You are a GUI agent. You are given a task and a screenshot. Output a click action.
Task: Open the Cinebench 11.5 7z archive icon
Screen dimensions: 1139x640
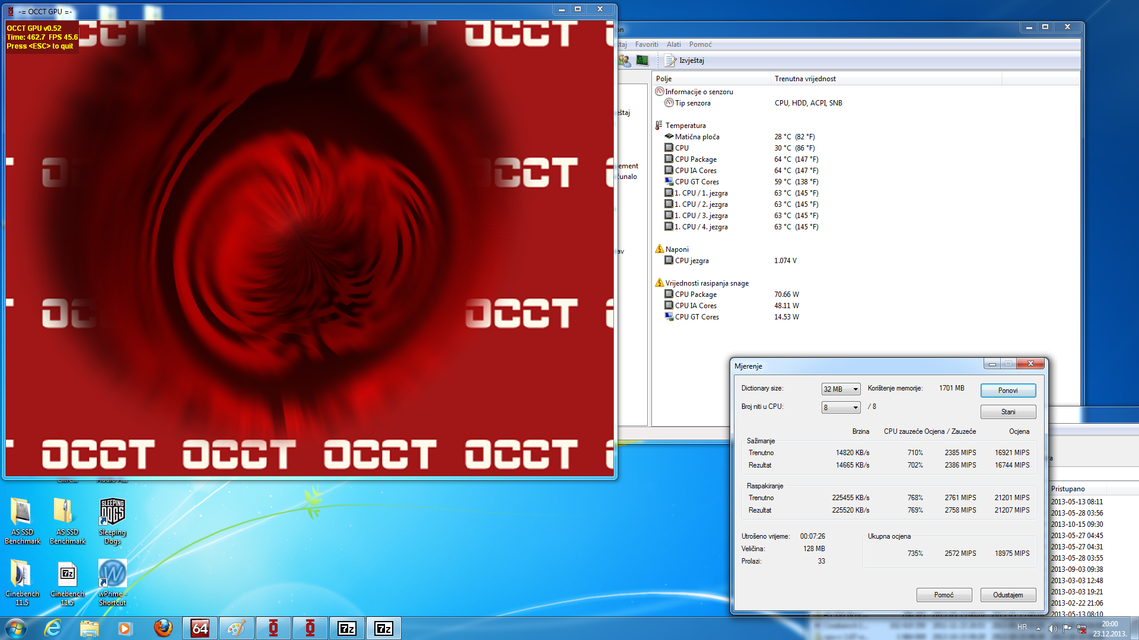point(67,583)
